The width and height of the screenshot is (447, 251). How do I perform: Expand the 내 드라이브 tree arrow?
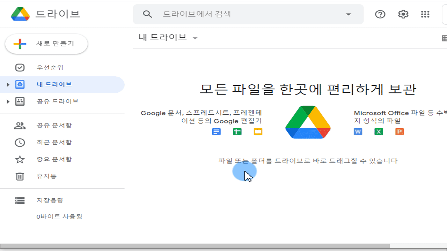tap(8, 85)
